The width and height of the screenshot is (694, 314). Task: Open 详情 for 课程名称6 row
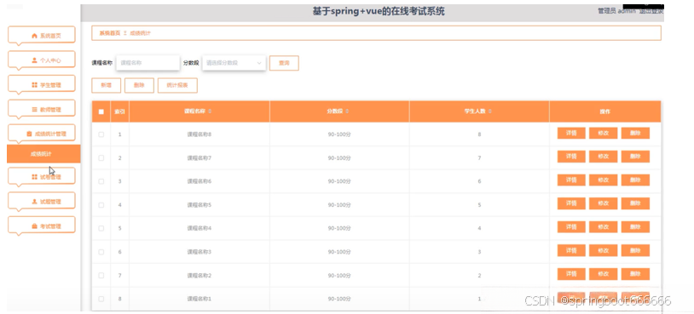pyautogui.click(x=571, y=180)
